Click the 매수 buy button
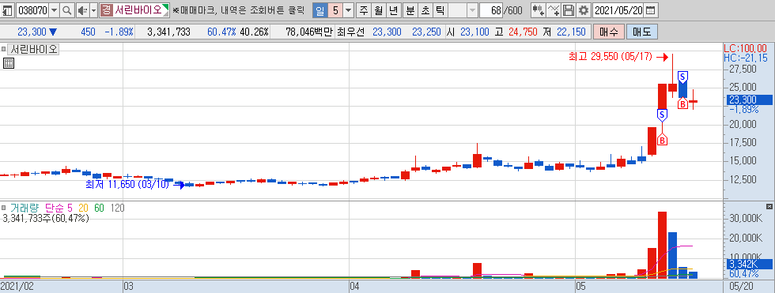 [609, 32]
